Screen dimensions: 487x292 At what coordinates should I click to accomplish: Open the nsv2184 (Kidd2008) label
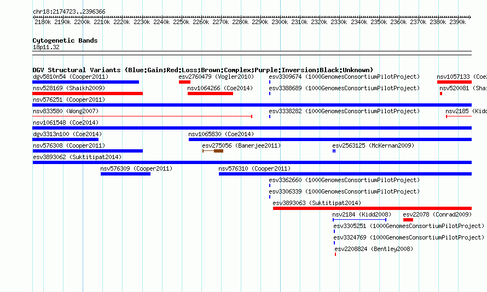tap(362, 214)
